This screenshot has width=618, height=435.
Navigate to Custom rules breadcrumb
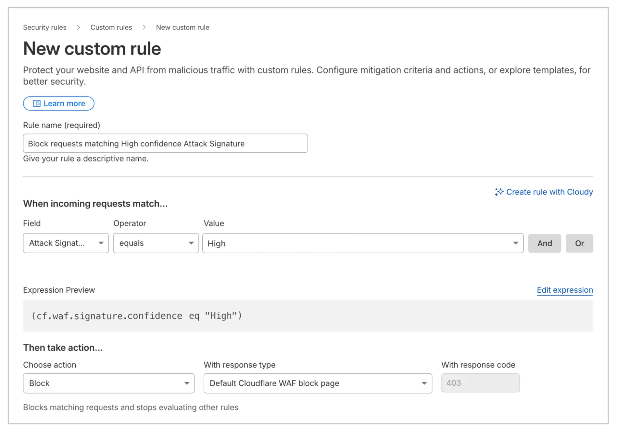tap(111, 27)
